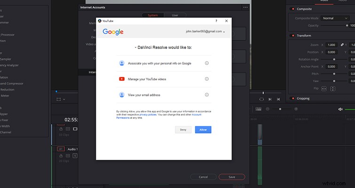
Task: Expand account menu for john.barker065@gmail.com
Action: (224, 32)
